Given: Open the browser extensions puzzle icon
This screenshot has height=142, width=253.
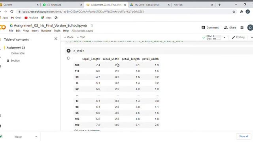Looking at the screenshot, I should [242, 11].
